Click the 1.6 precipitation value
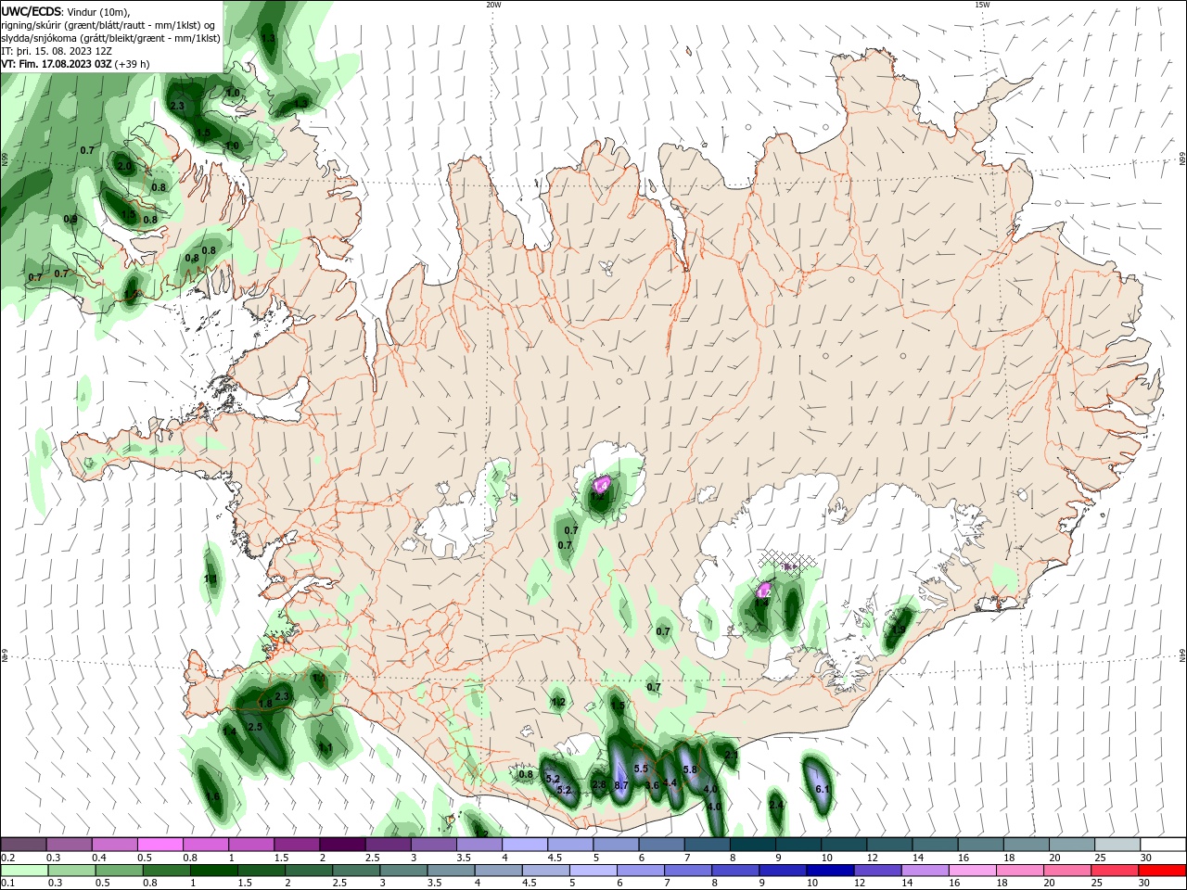This screenshot has width=1187, height=890. [x=212, y=796]
